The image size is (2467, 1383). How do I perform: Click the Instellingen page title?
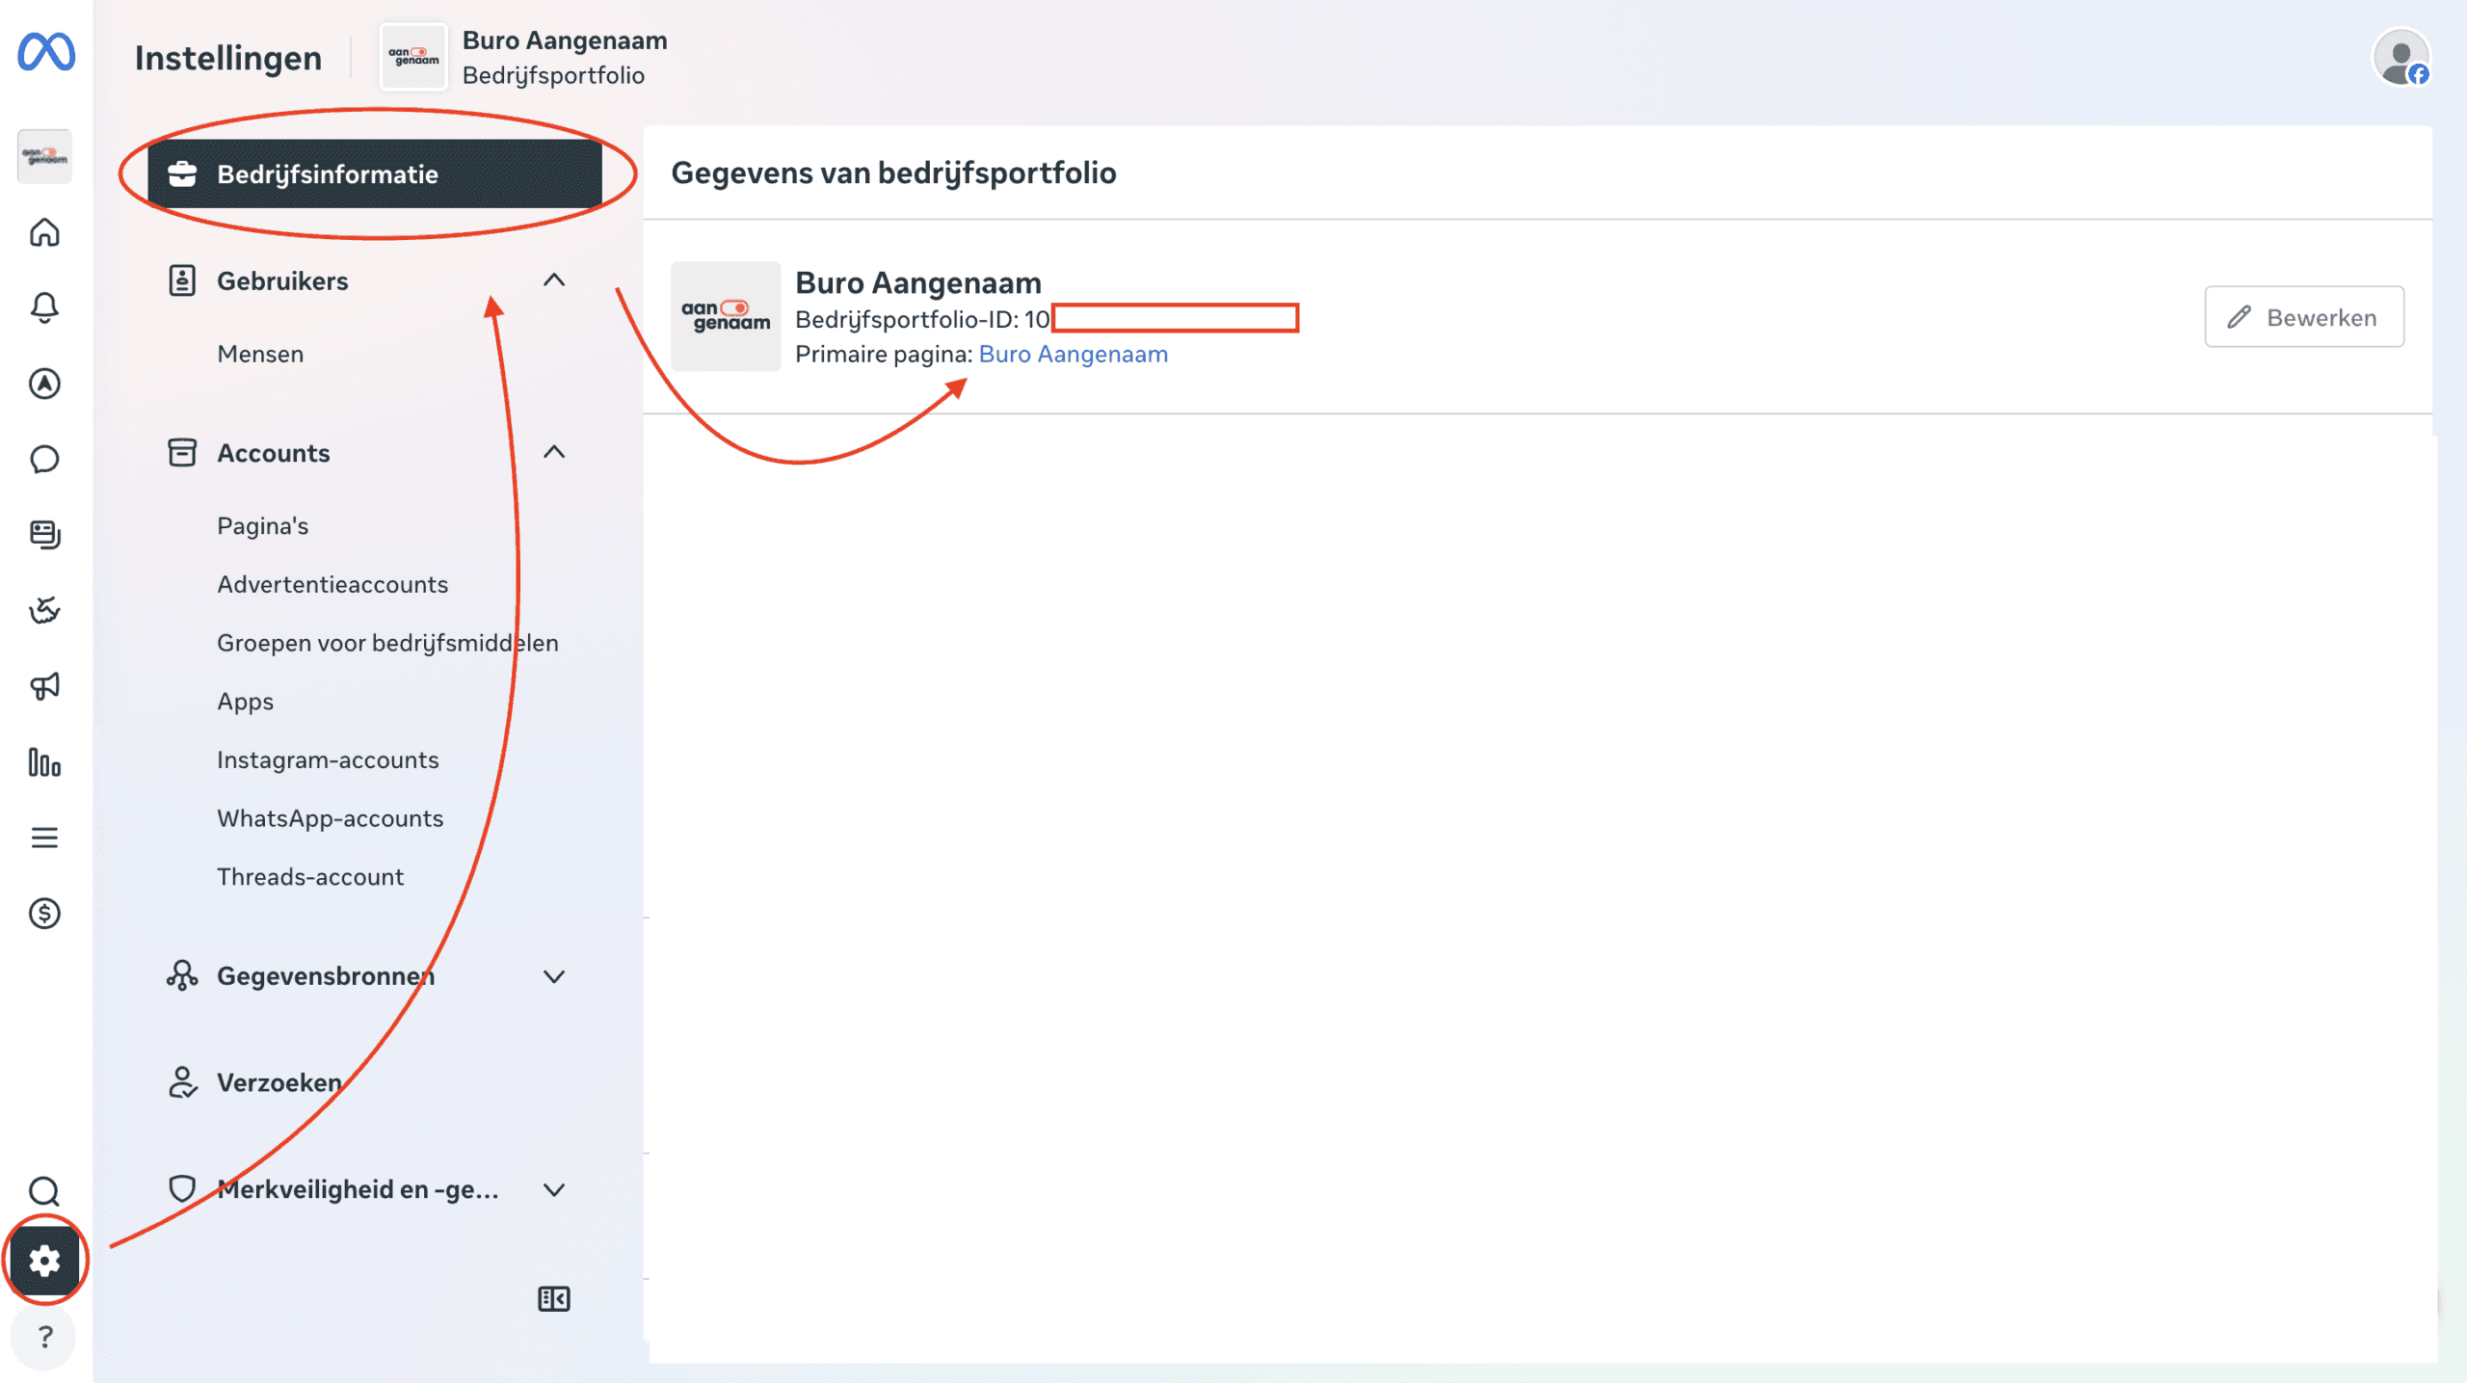point(228,58)
